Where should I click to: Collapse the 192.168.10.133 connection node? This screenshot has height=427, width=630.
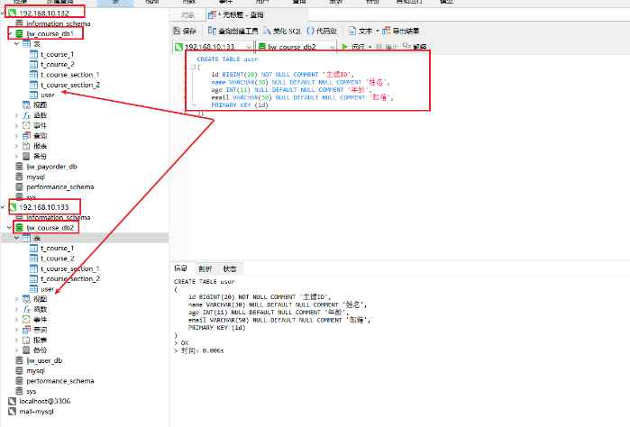click(x=3, y=207)
